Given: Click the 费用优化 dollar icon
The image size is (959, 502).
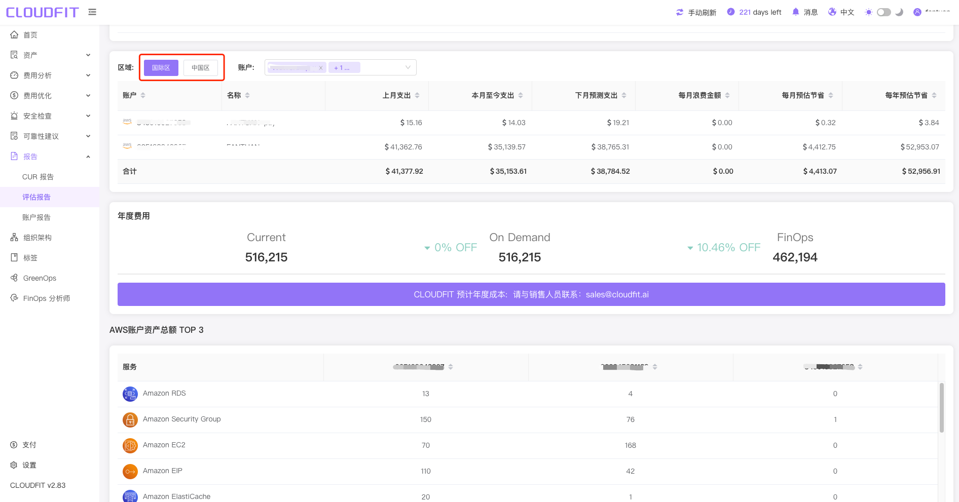Looking at the screenshot, I should coord(14,95).
